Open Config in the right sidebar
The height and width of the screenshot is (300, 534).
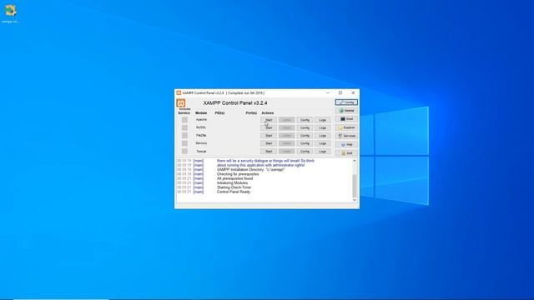[346, 102]
